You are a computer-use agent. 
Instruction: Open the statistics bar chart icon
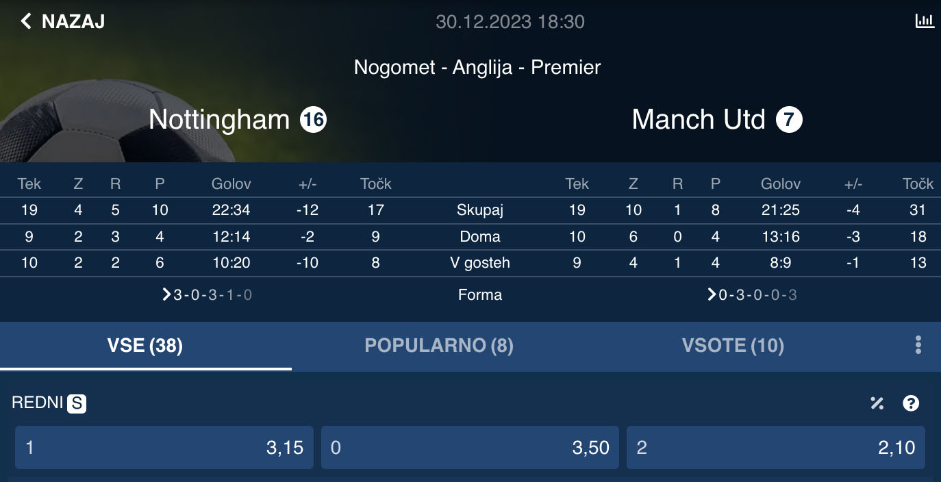pyautogui.click(x=925, y=21)
